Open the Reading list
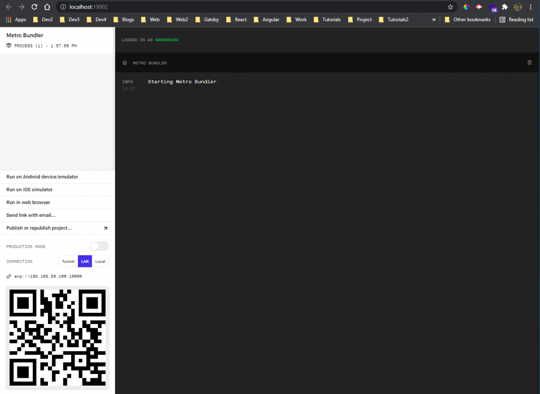 click(x=516, y=20)
